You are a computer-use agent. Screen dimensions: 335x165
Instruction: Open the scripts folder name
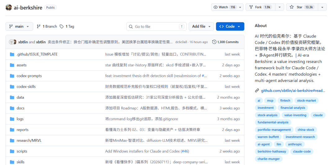[22, 151]
